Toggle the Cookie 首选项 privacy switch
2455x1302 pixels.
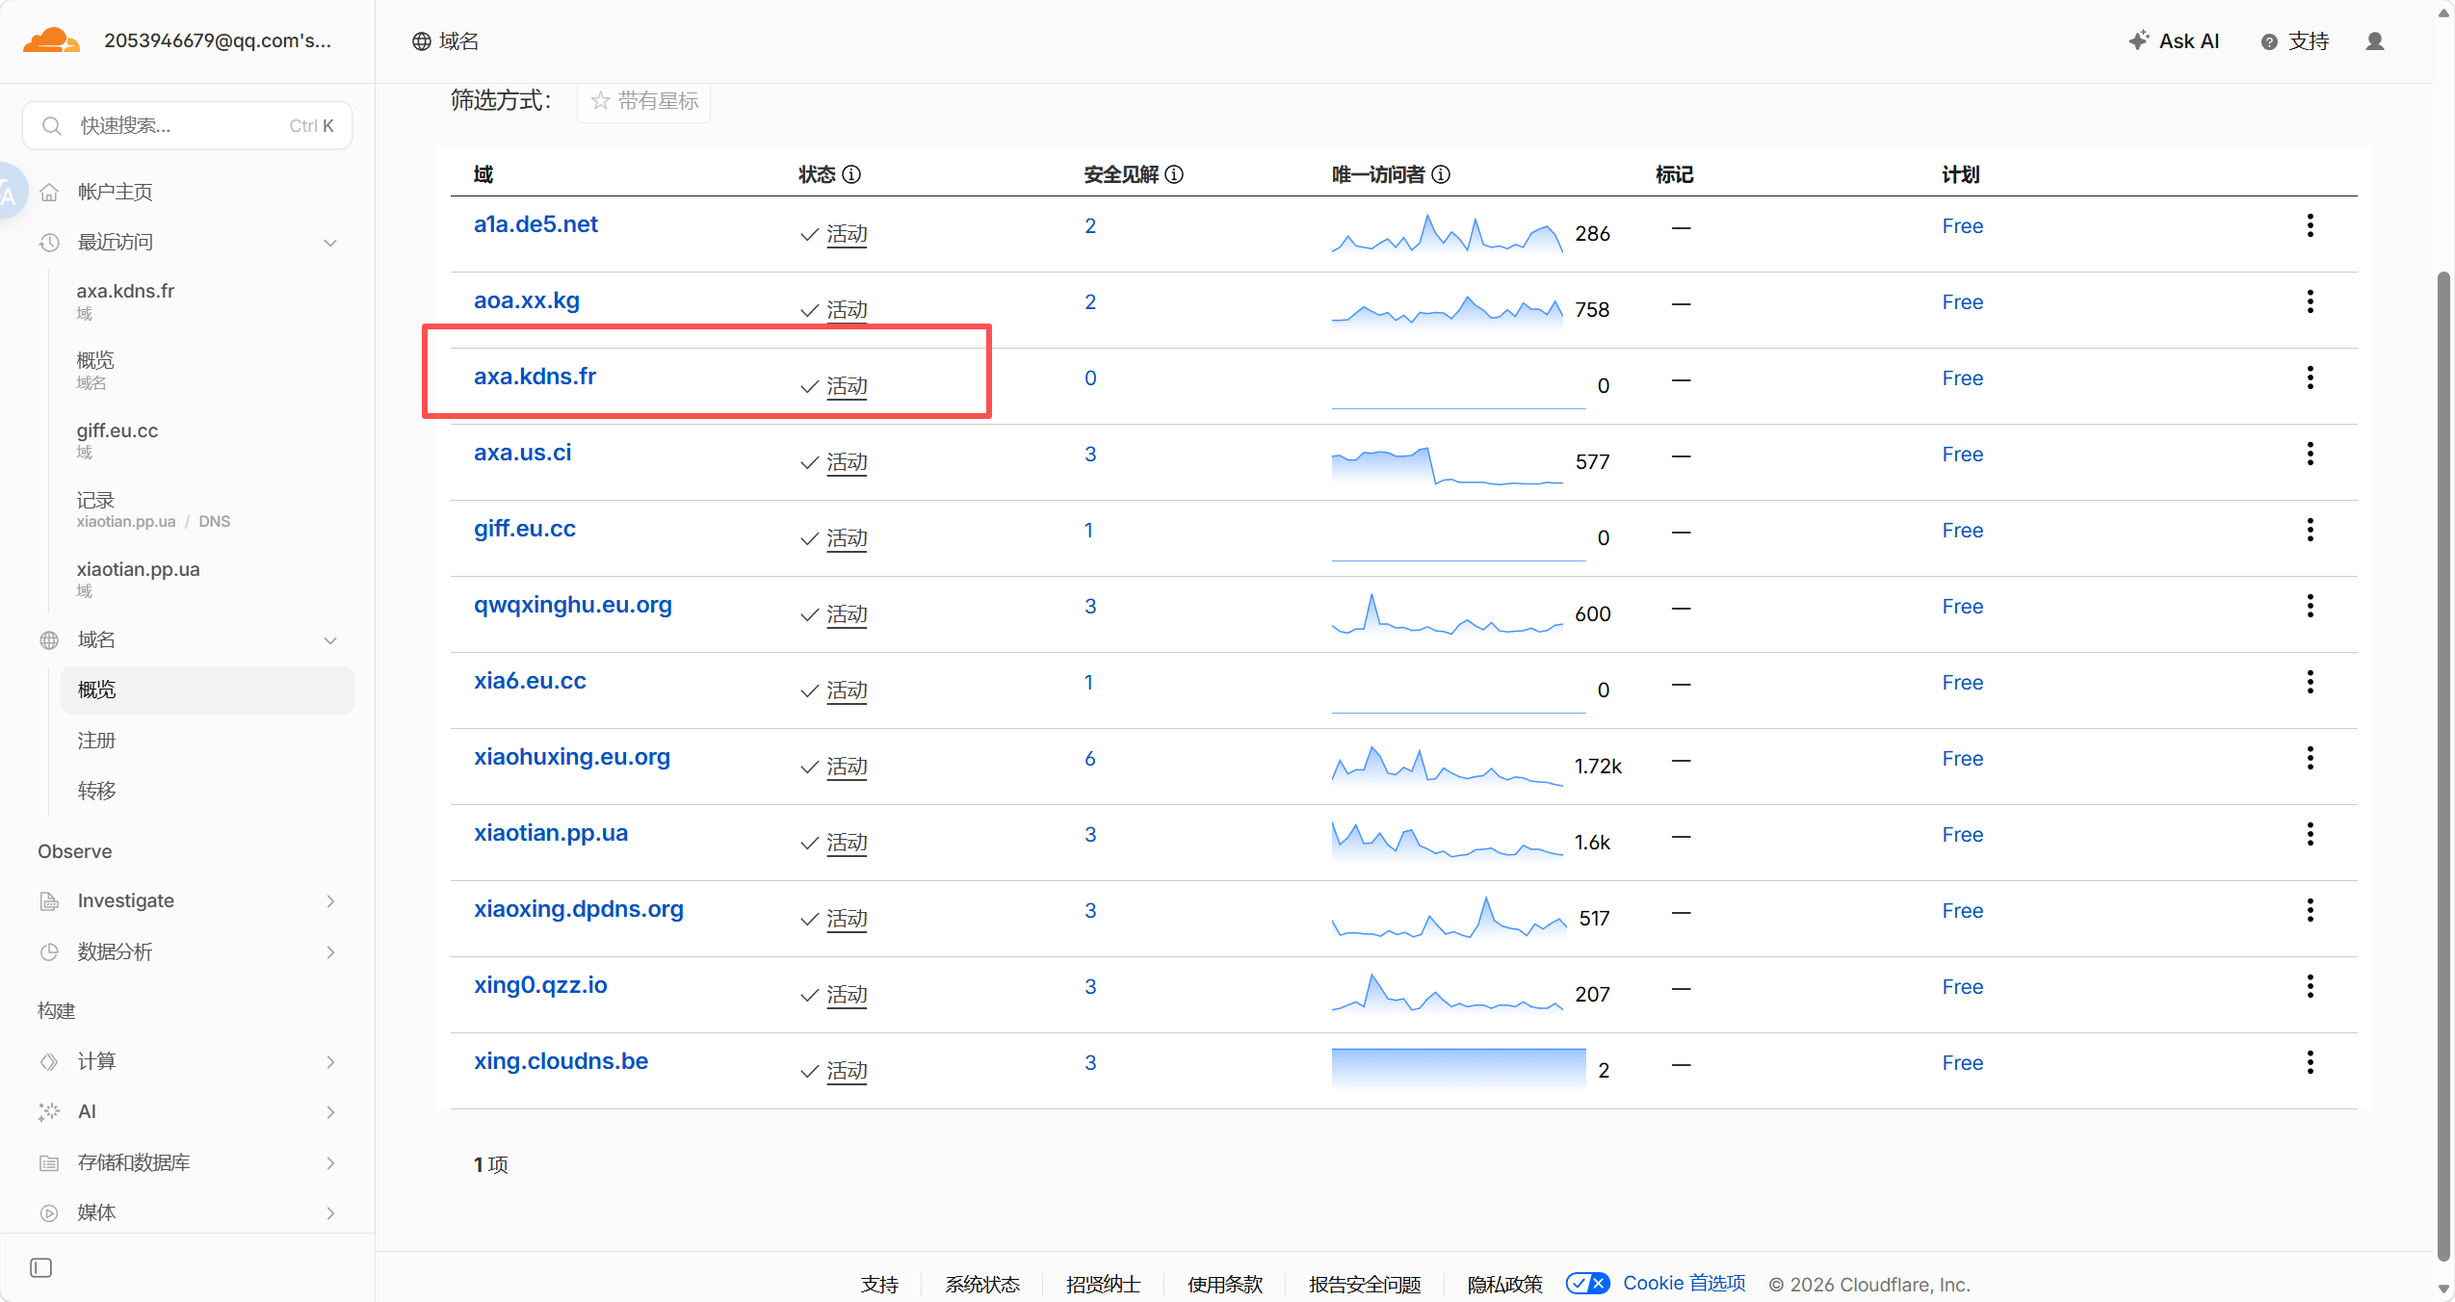point(1587,1283)
